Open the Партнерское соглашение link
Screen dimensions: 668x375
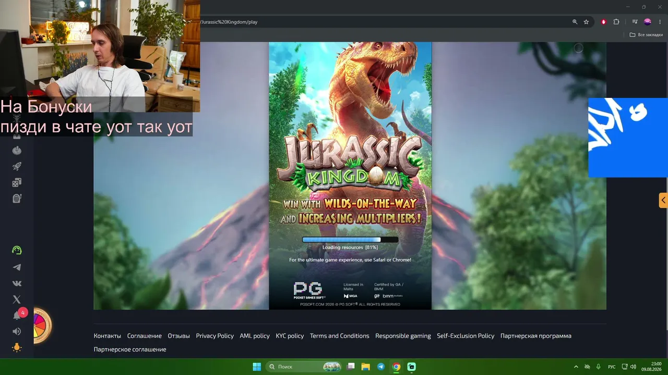click(130, 349)
